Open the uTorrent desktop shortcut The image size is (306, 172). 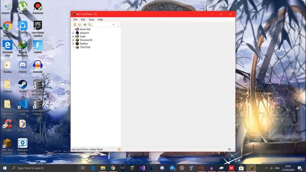coord(22,8)
